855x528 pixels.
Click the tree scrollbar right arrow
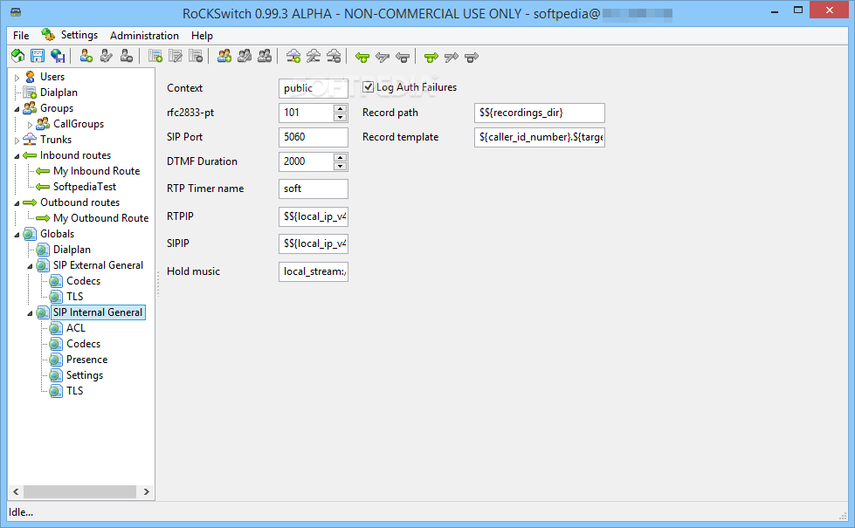[146, 491]
